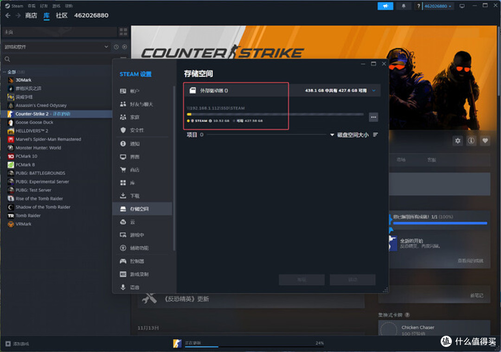The height and width of the screenshot is (352, 501).
Task: Click the library search field
Action: pos(61,59)
